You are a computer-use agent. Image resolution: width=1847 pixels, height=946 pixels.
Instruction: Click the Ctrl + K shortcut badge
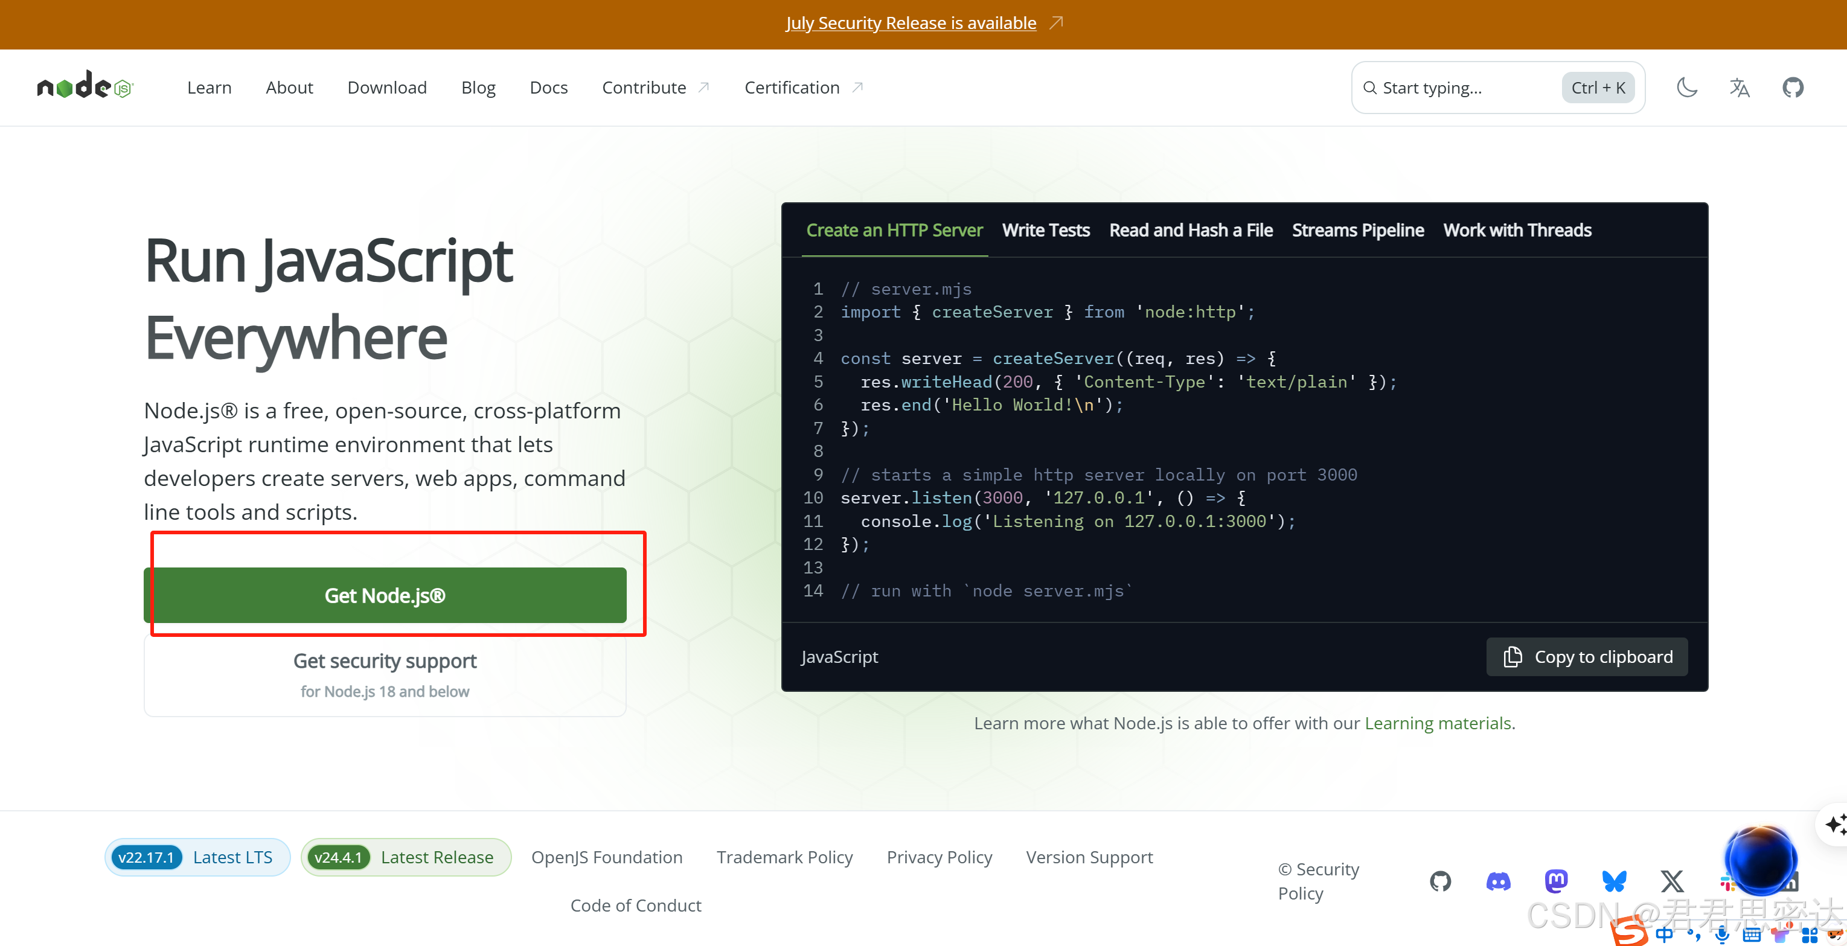click(1598, 88)
